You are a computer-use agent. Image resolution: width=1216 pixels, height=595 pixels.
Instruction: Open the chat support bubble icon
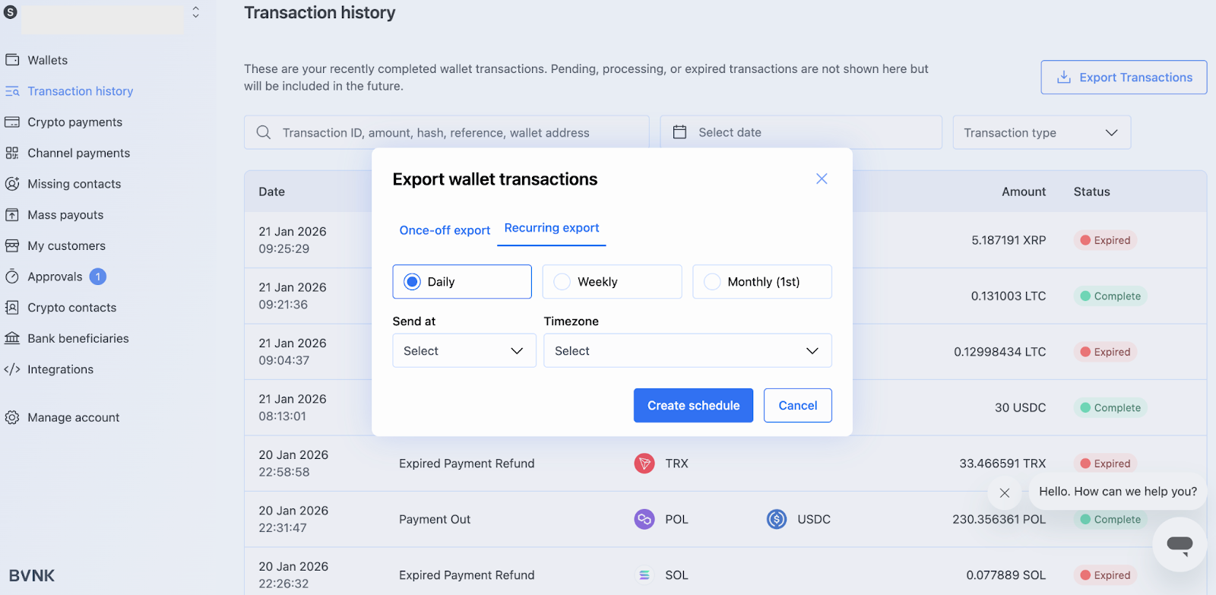pyautogui.click(x=1180, y=544)
